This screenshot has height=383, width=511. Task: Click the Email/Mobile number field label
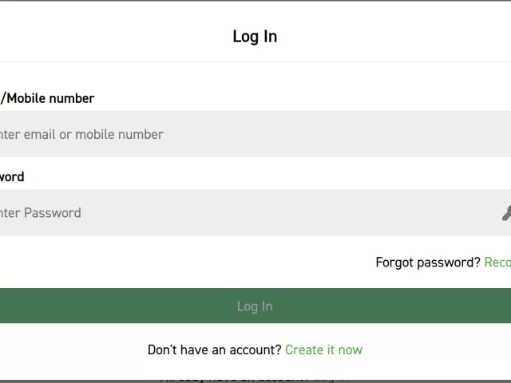pyautogui.click(x=48, y=98)
